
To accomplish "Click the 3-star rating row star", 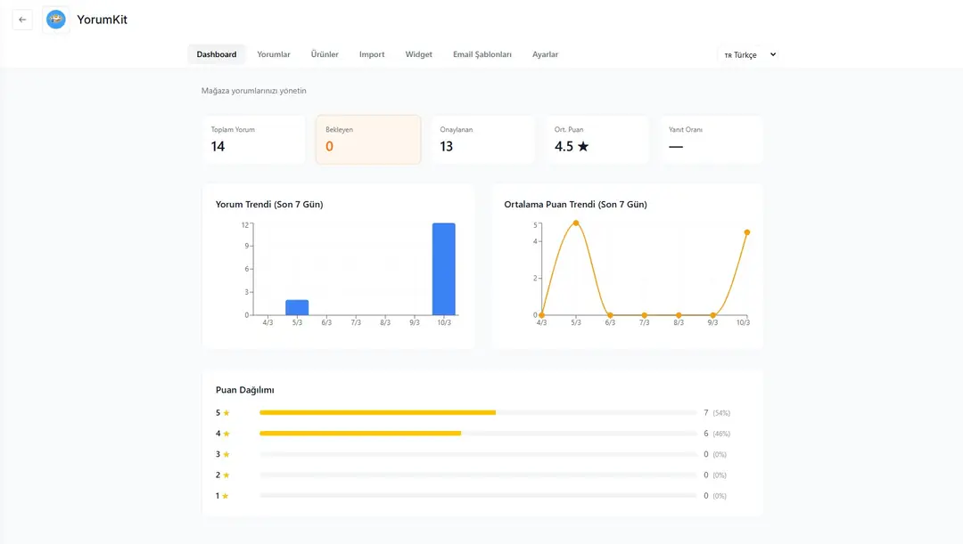I will point(226,454).
